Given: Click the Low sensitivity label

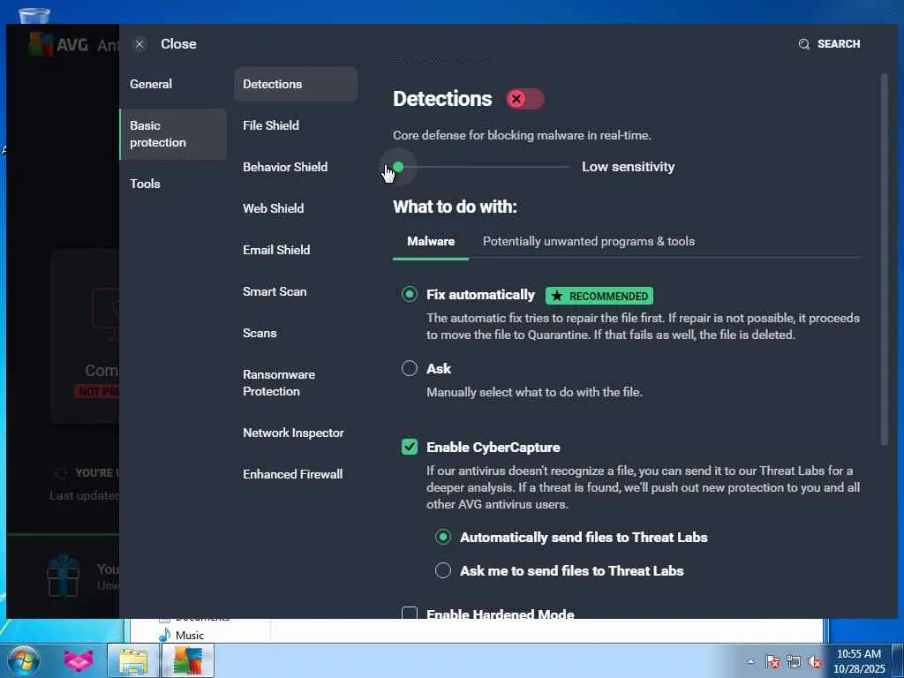Looking at the screenshot, I should point(628,167).
